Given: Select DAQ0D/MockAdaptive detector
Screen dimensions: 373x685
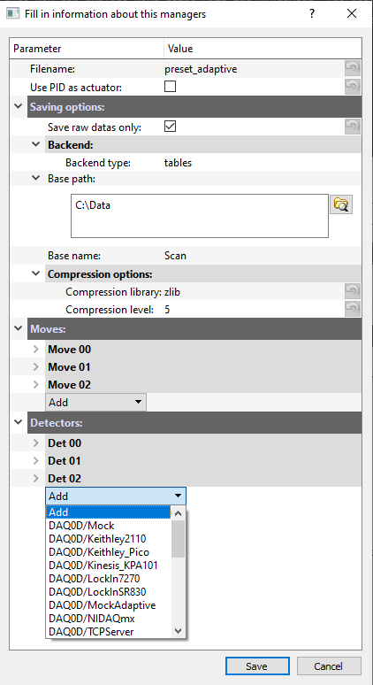Looking at the screenshot, I should click(109, 605).
